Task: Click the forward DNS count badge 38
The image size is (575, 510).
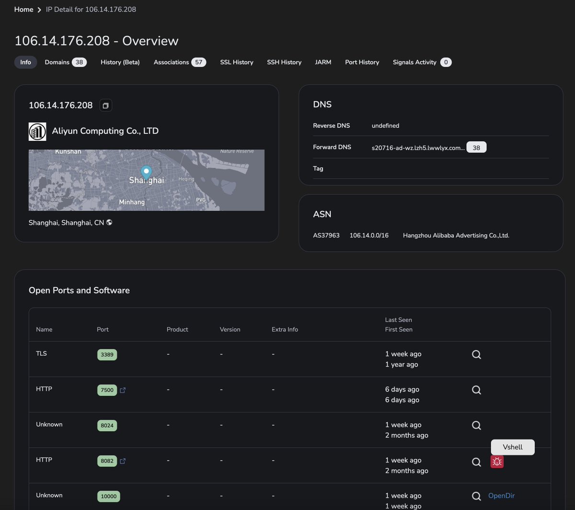Action: (476, 147)
